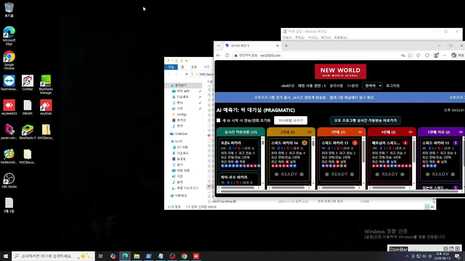The width and height of the screenshot is (465, 261).
Task: Open File Explorer from the taskbar
Action: click(x=137, y=256)
